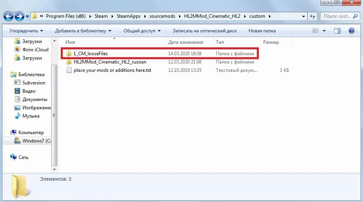Select place your mods or additions here.txt
Image resolution: width=363 pixels, height=202 pixels.
(112, 70)
